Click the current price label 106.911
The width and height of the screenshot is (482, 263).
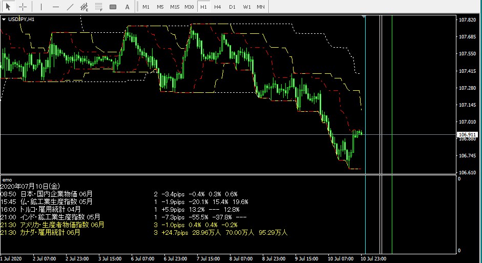467,134
